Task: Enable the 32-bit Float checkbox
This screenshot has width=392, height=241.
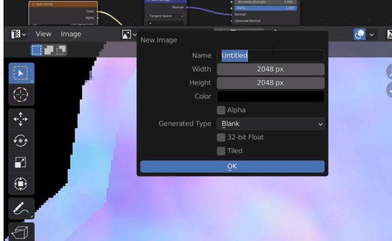Action: click(221, 137)
